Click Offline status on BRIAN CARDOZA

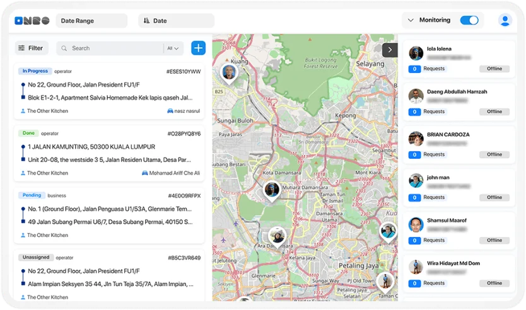click(494, 154)
